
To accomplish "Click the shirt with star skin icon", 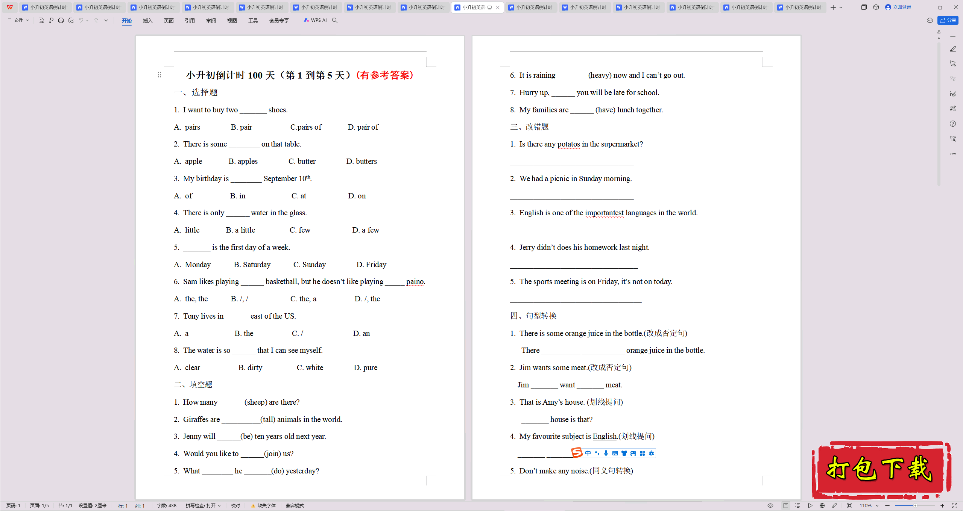I will point(953,139).
